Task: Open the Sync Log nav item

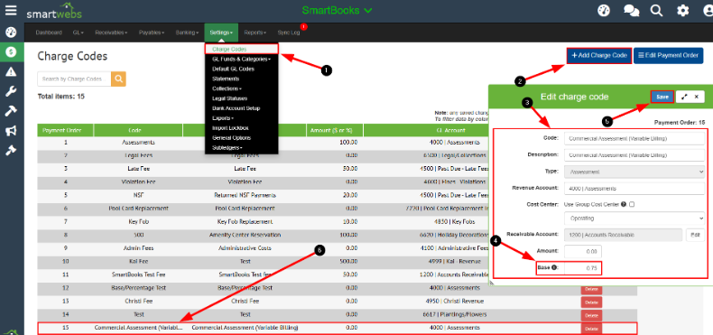Action: (289, 33)
